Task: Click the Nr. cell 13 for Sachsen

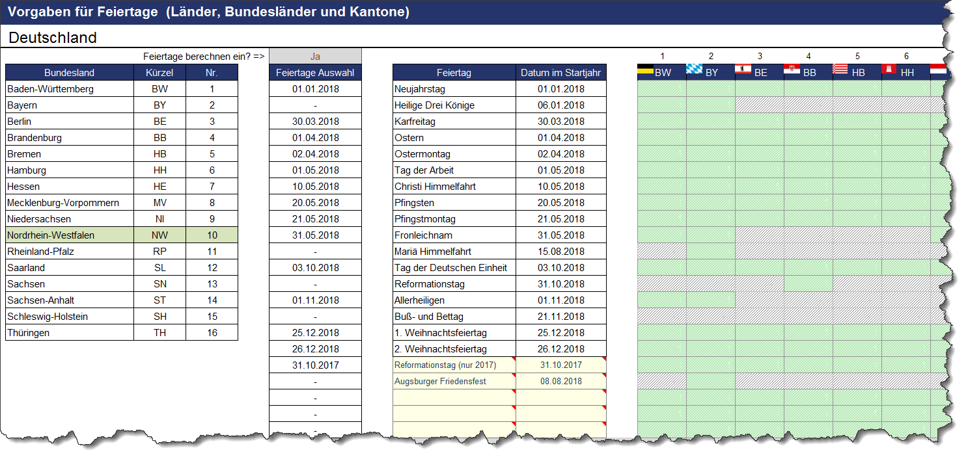Action: (212, 283)
